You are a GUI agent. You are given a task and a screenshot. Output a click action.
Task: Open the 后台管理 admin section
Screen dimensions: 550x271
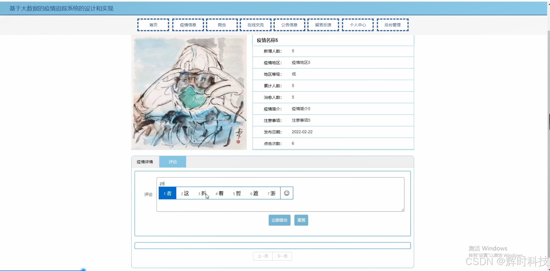(x=392, y=25)
